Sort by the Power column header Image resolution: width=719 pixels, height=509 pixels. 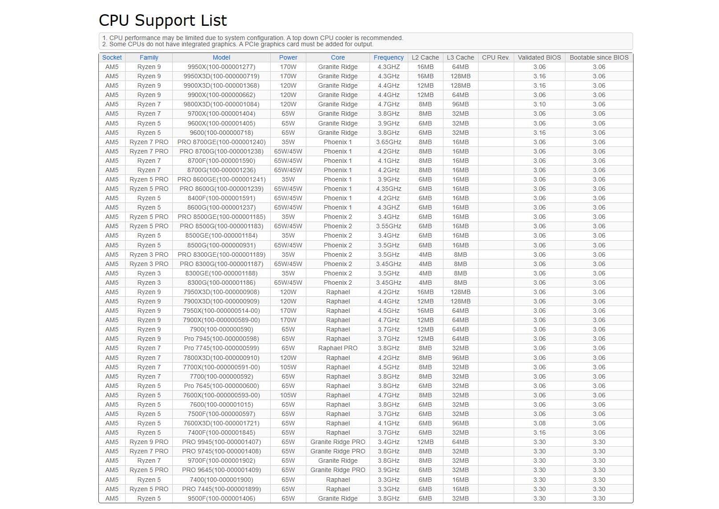click(288, 57)
